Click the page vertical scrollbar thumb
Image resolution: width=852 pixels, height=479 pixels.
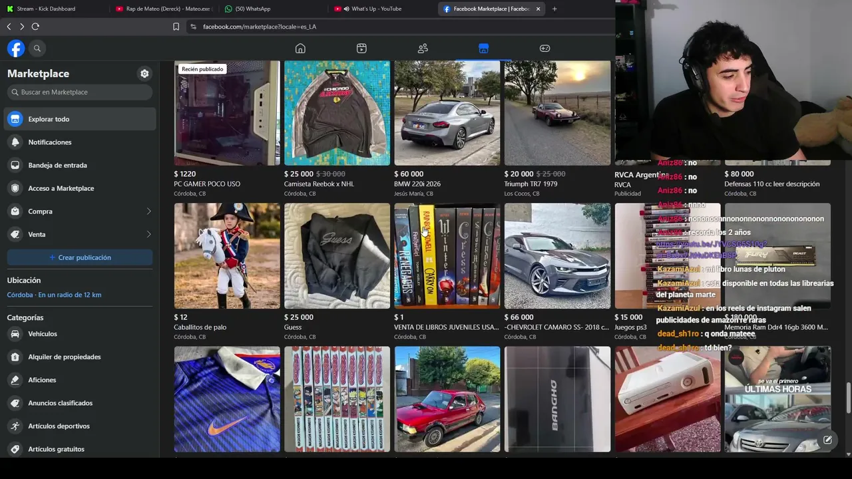tap(848, 397)
